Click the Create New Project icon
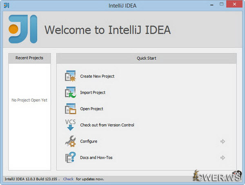This screenshot has height=185, width=245. tap(71, 76)
